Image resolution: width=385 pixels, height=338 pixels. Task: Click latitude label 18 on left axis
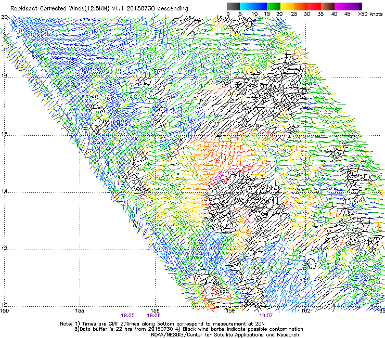[x=4, y=75]
